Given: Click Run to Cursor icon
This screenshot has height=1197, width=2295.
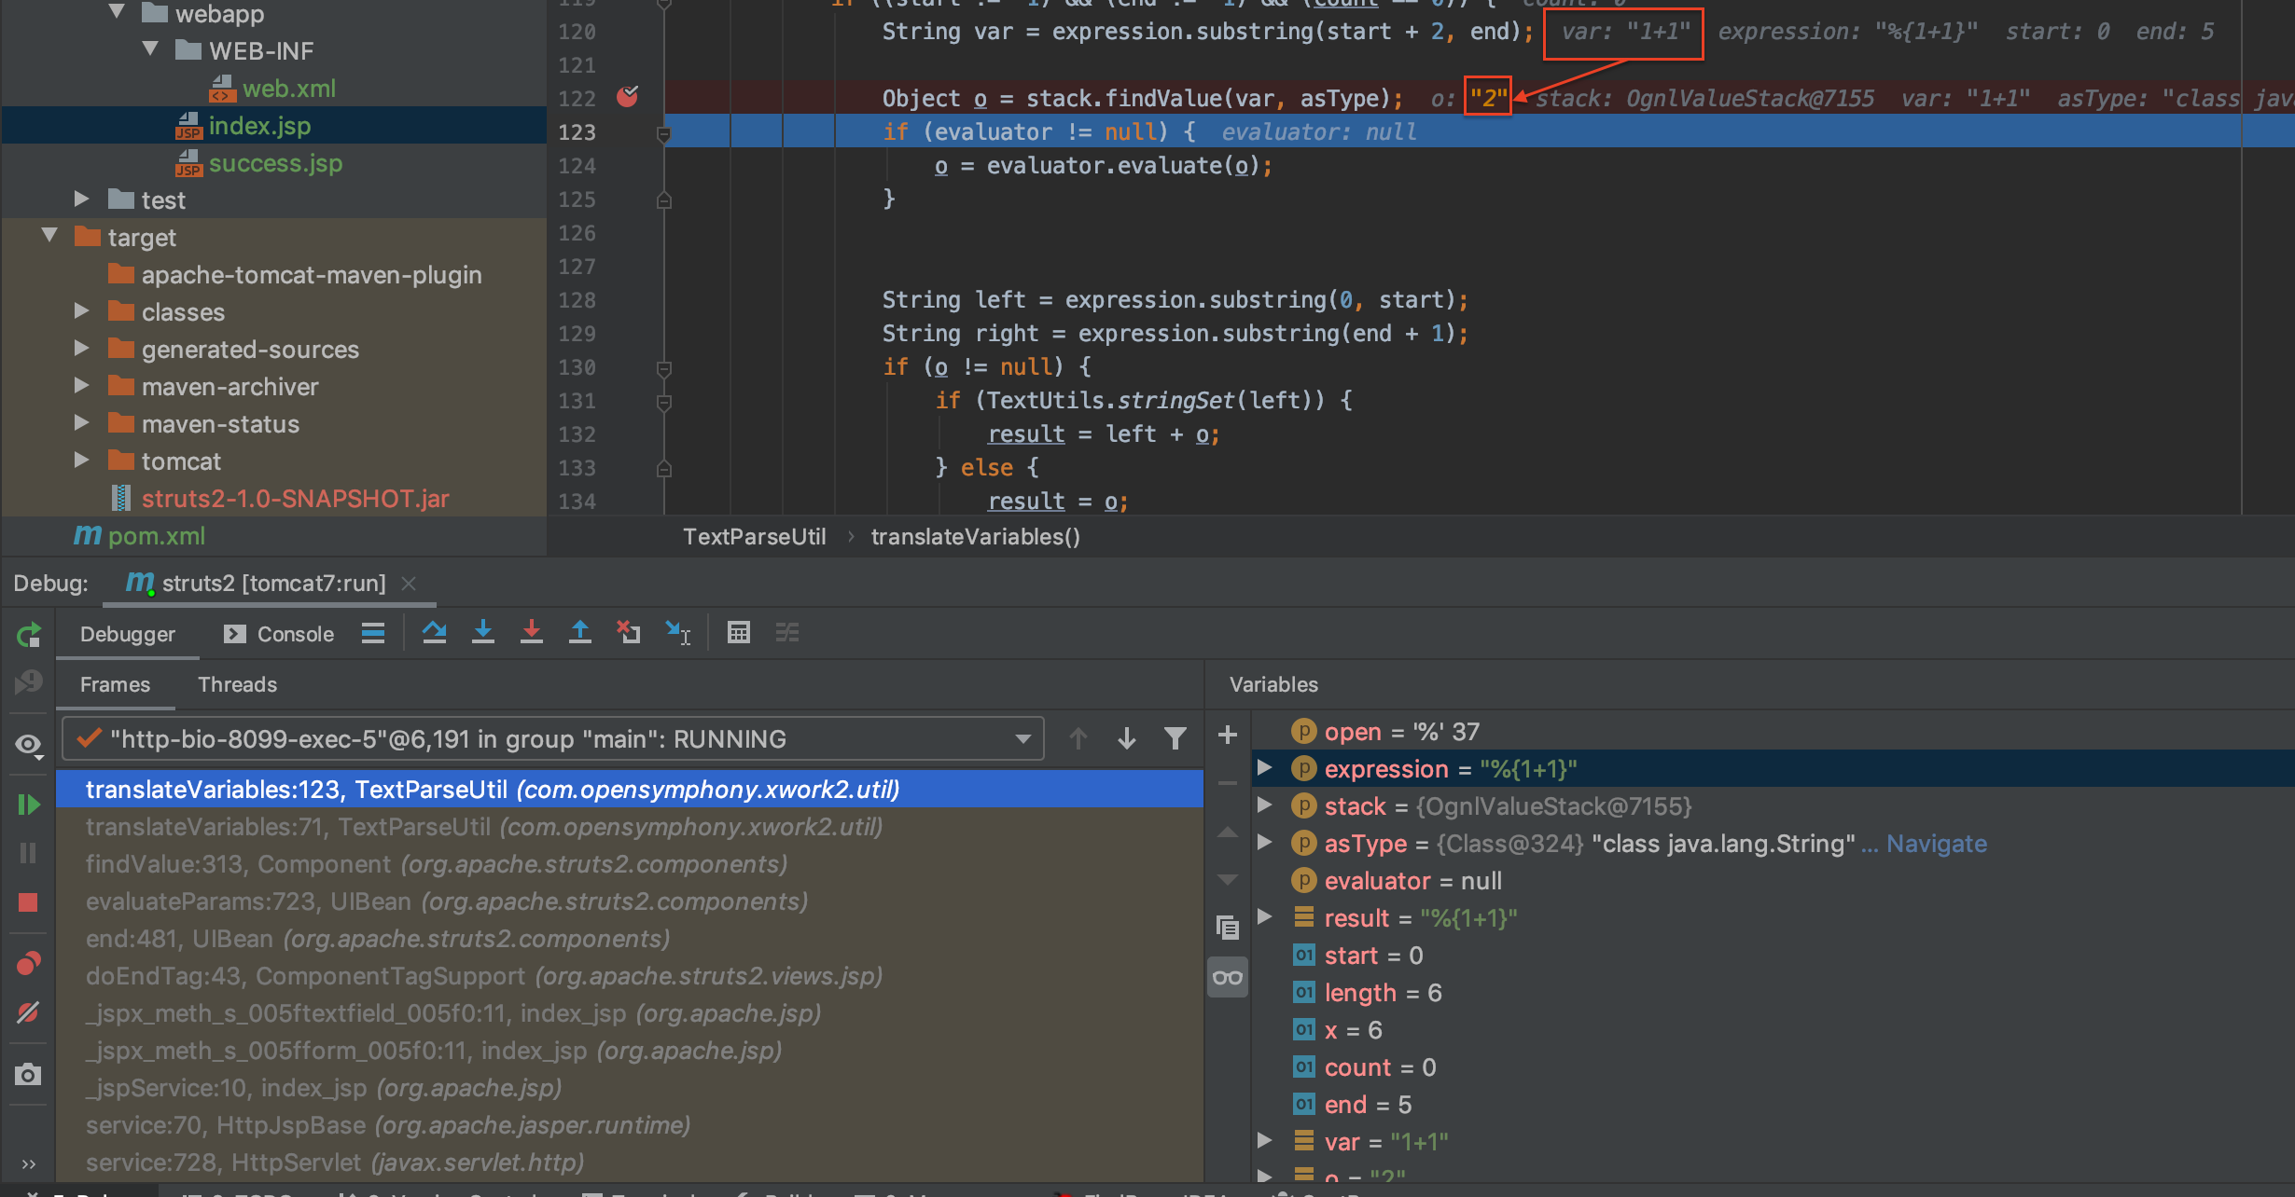Looking at the screenshot, I should click(677, 633).
